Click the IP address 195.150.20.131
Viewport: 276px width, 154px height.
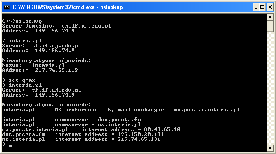tap(141, 134)
